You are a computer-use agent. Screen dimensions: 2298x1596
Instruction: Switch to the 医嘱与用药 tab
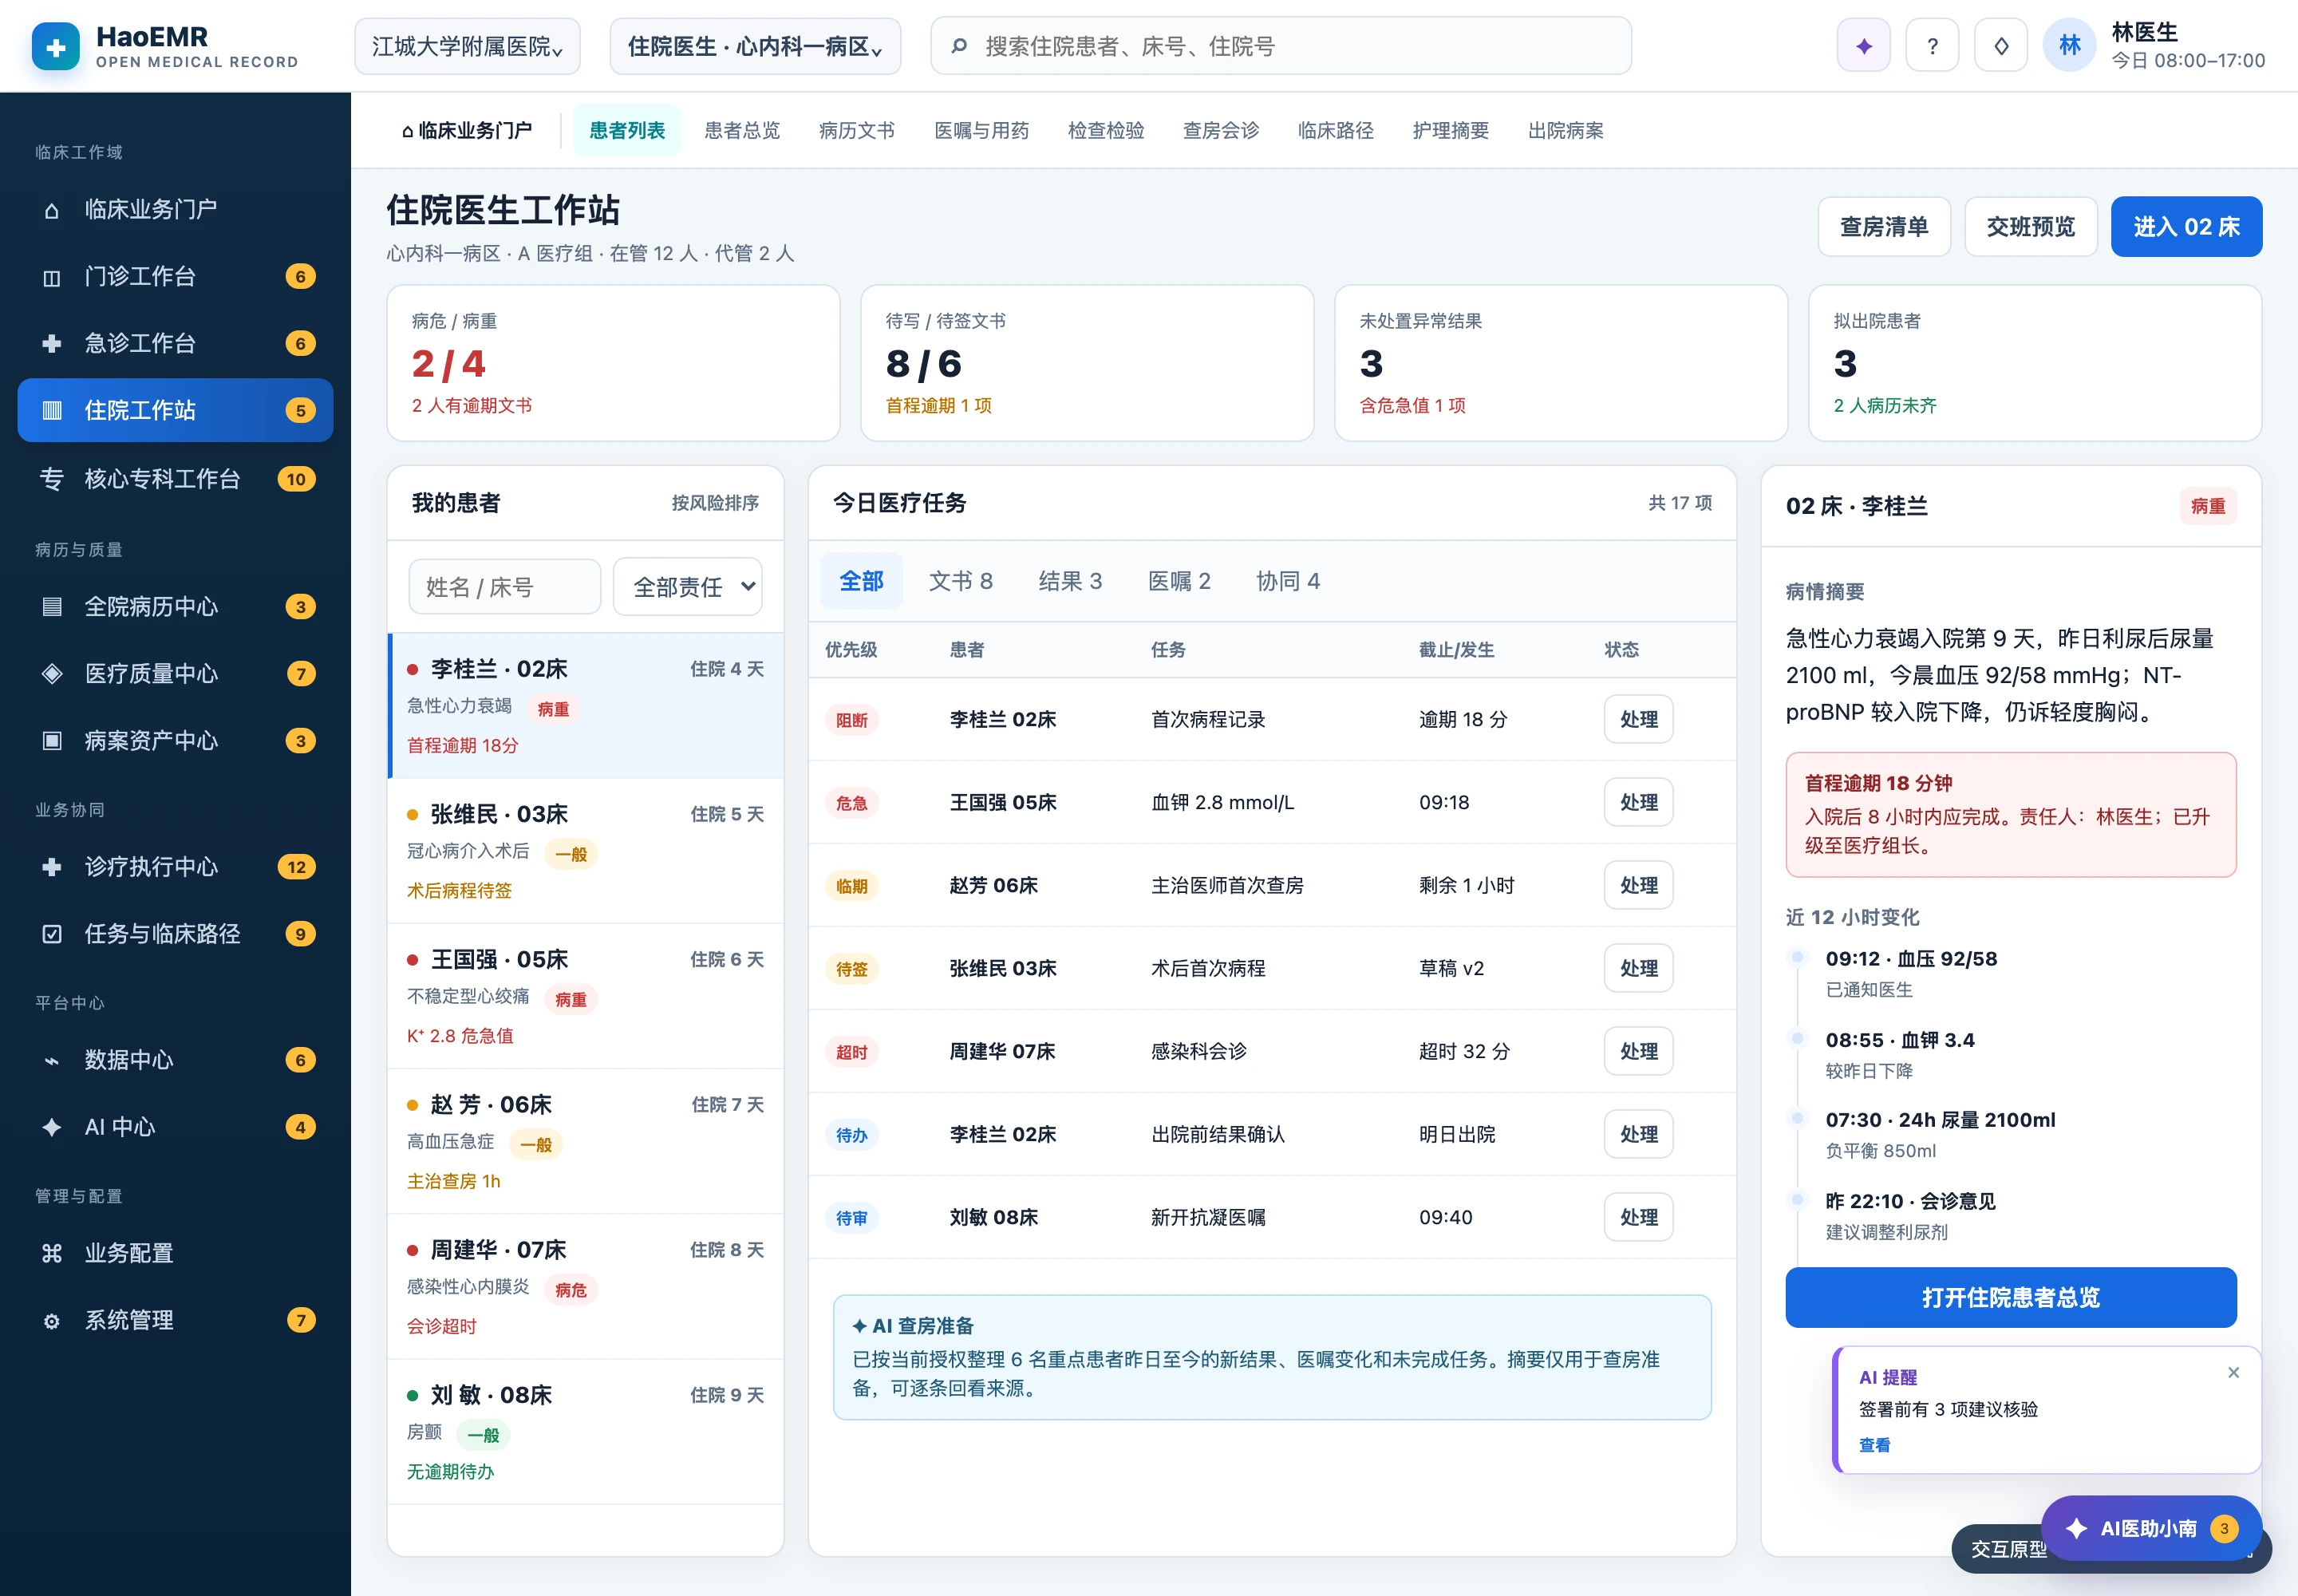981,131
